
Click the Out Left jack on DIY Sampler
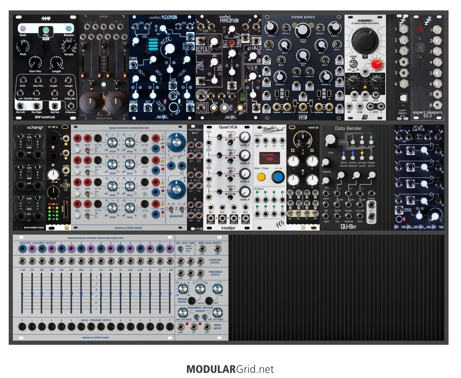(20, 106)
